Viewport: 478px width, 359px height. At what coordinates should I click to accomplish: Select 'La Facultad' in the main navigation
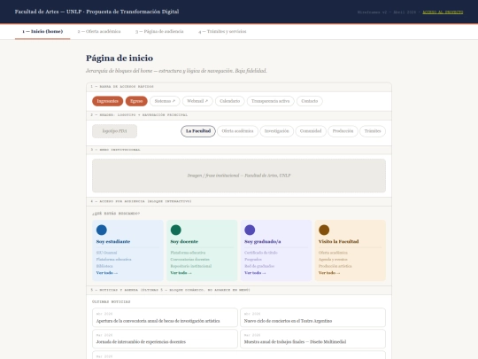pos(198,131)
